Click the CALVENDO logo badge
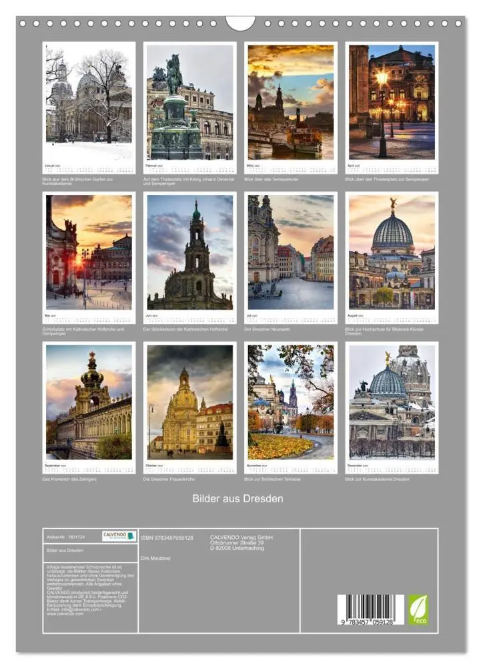Viewport: 481px width, 668px height. (119, 536)
